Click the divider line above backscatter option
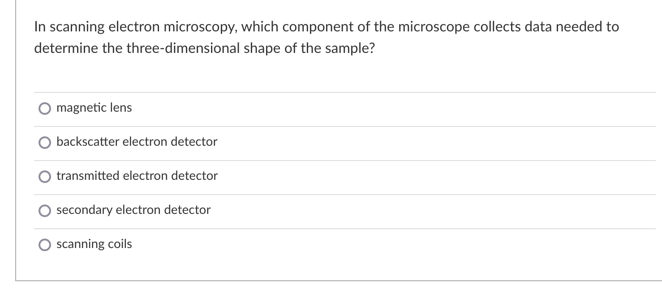662x296 pixels. (x=314, y=126)
